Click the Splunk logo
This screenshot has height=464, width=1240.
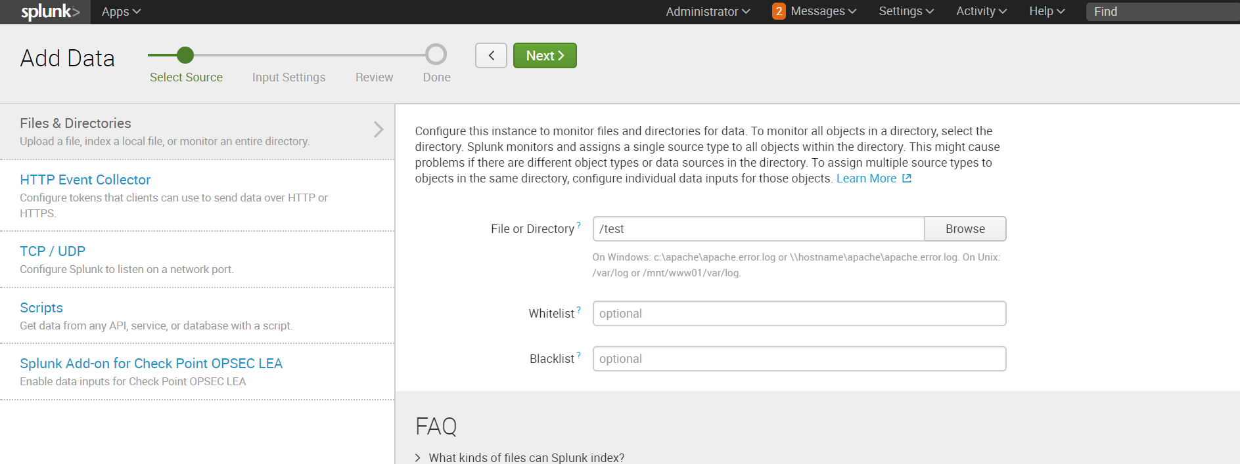(50, 12)
